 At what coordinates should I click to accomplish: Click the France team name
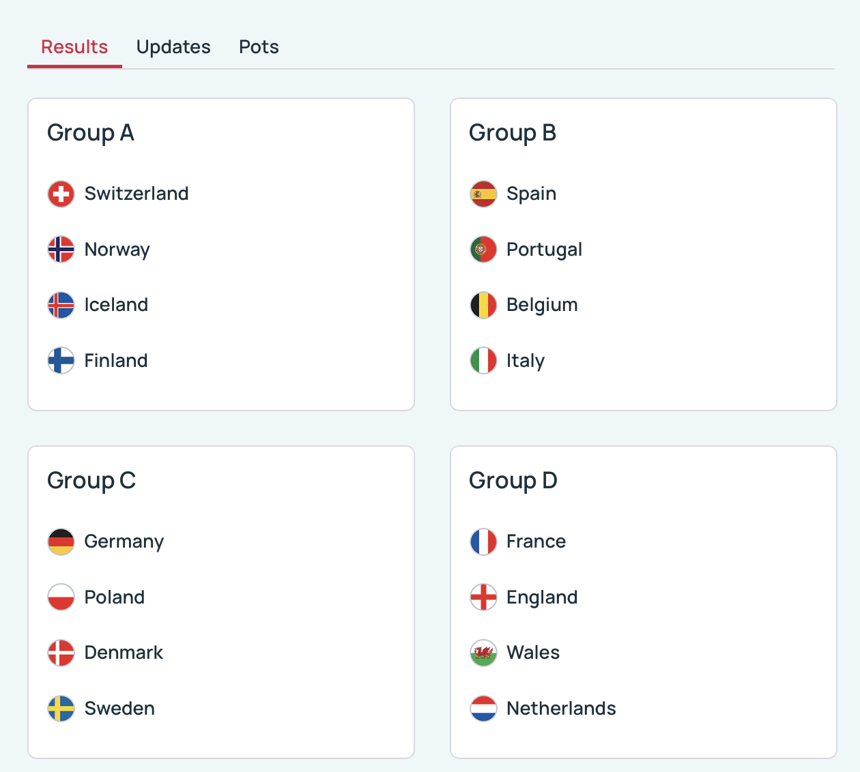pyautogui.click(x=536, y=541)
